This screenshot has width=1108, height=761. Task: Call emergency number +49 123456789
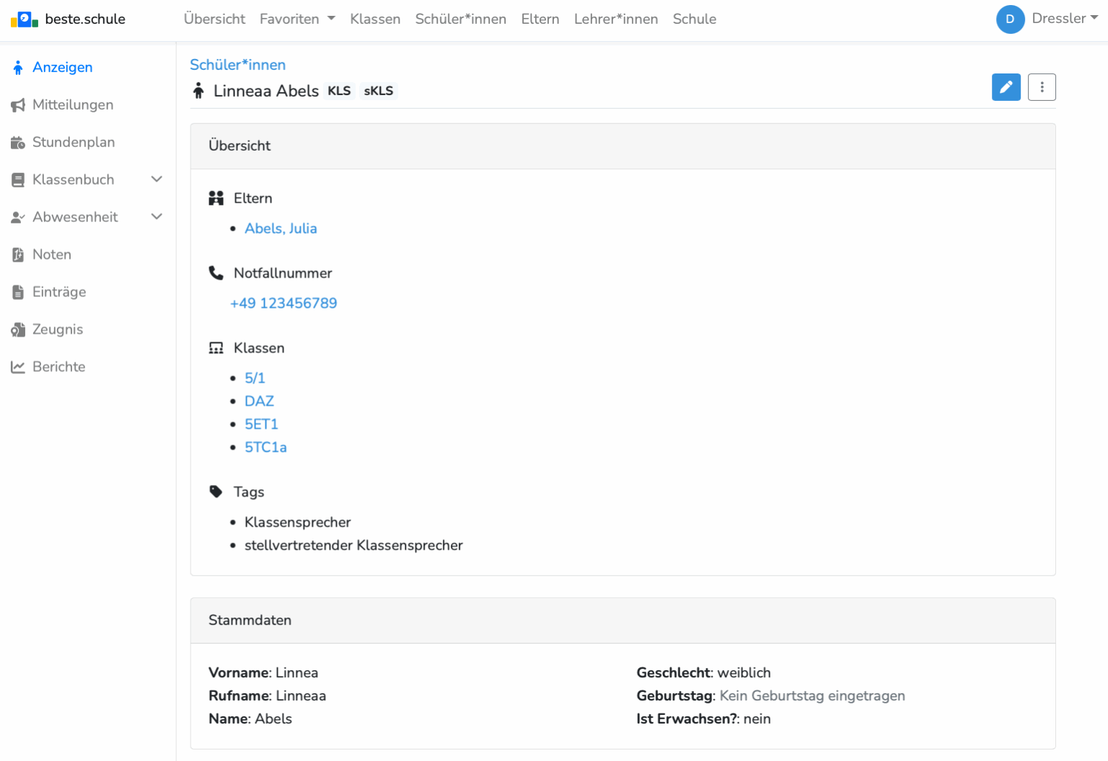[x=283, y=303]
